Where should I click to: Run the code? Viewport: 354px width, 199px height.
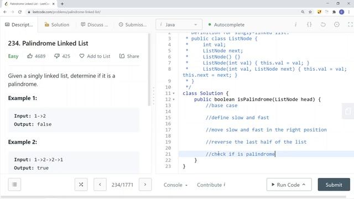pos(289,185)
